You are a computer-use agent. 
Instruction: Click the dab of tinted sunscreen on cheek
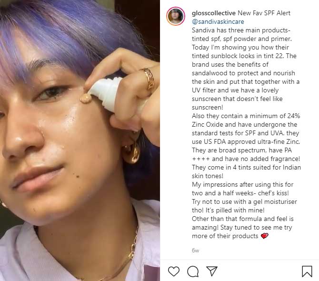86,98
